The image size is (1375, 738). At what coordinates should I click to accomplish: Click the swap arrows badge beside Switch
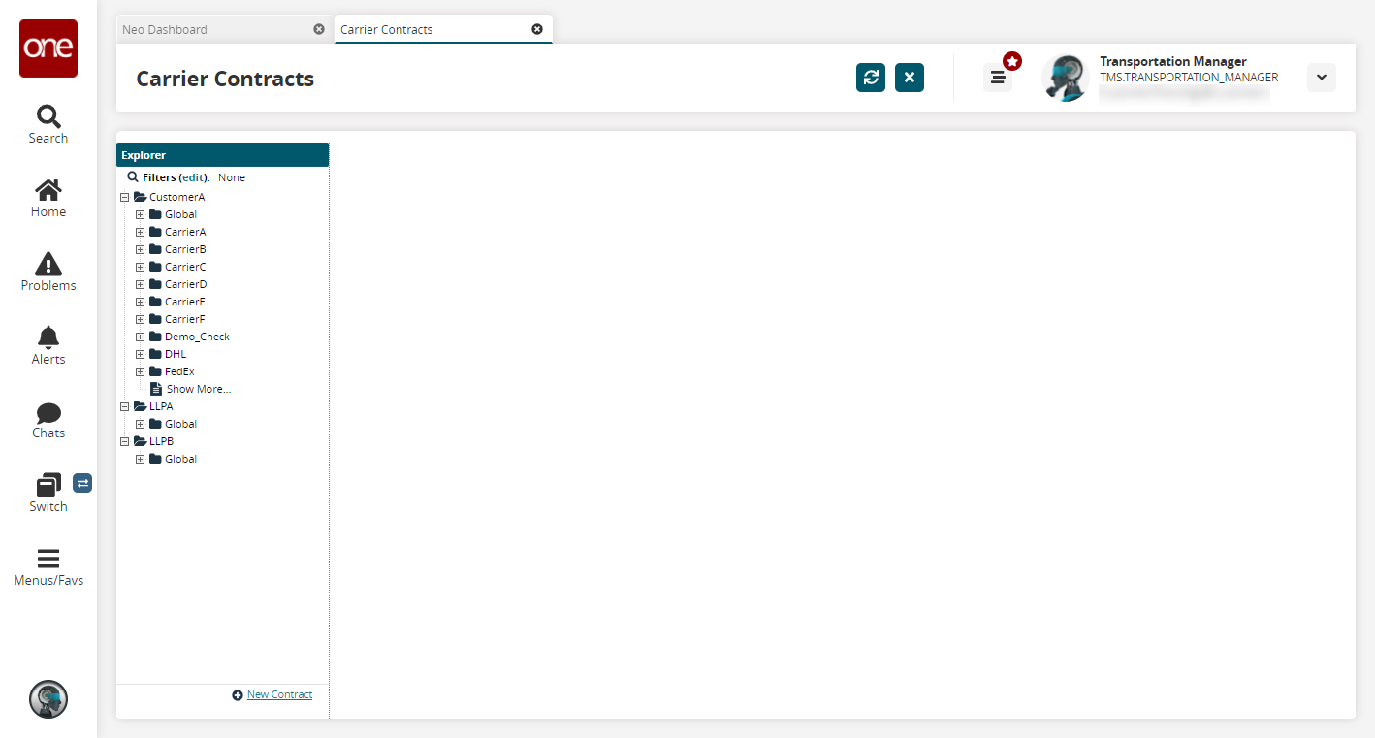[x=82, y=482]
